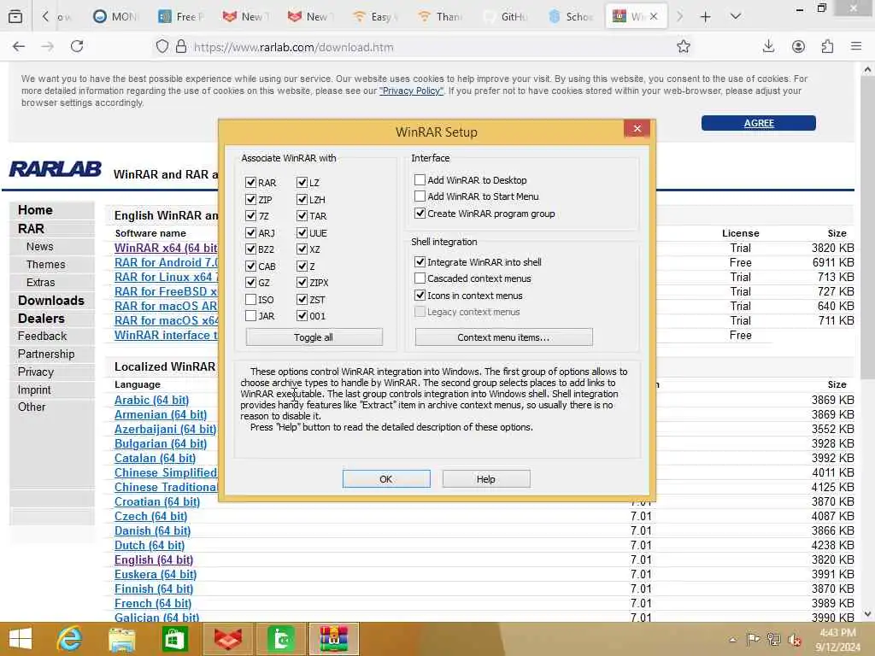Screen dimensions: 875x656
Task: Open browser extensions menu
Action: [x=827, y=46]
